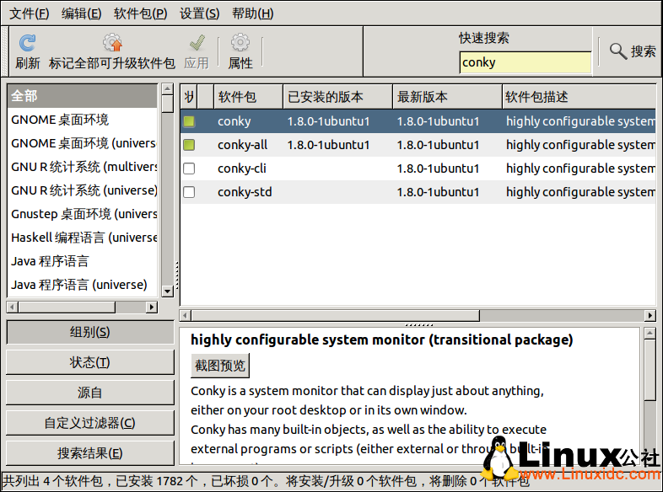The height and width of the screenshot is (492, 663).
Task: Click the screenshot preview (截图预览) button
Action: coord(220,366)
